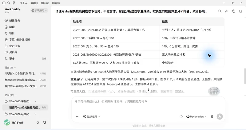Open the 生成成绩分析 entry link
Screen dimensions: 246x130
point(97,91)
